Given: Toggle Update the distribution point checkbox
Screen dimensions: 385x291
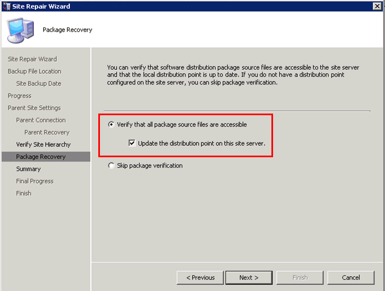Looking at the screenshot, I should (x=132, y=143).
